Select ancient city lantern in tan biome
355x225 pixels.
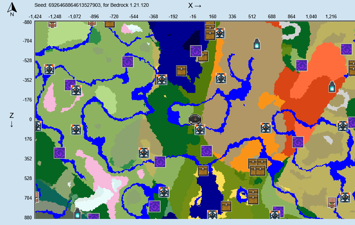tap(256, 44)
